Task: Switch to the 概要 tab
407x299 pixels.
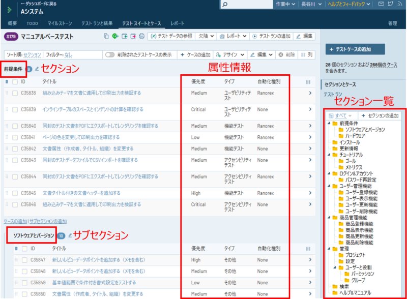Action: tap(12, 23)
